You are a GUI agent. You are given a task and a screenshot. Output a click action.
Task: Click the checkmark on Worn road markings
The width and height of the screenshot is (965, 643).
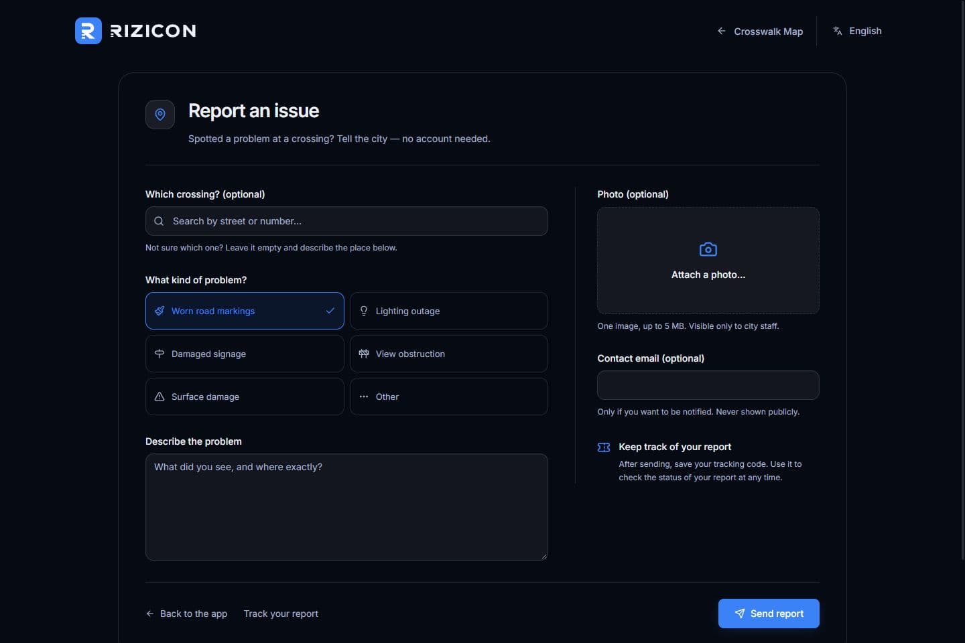330,311
